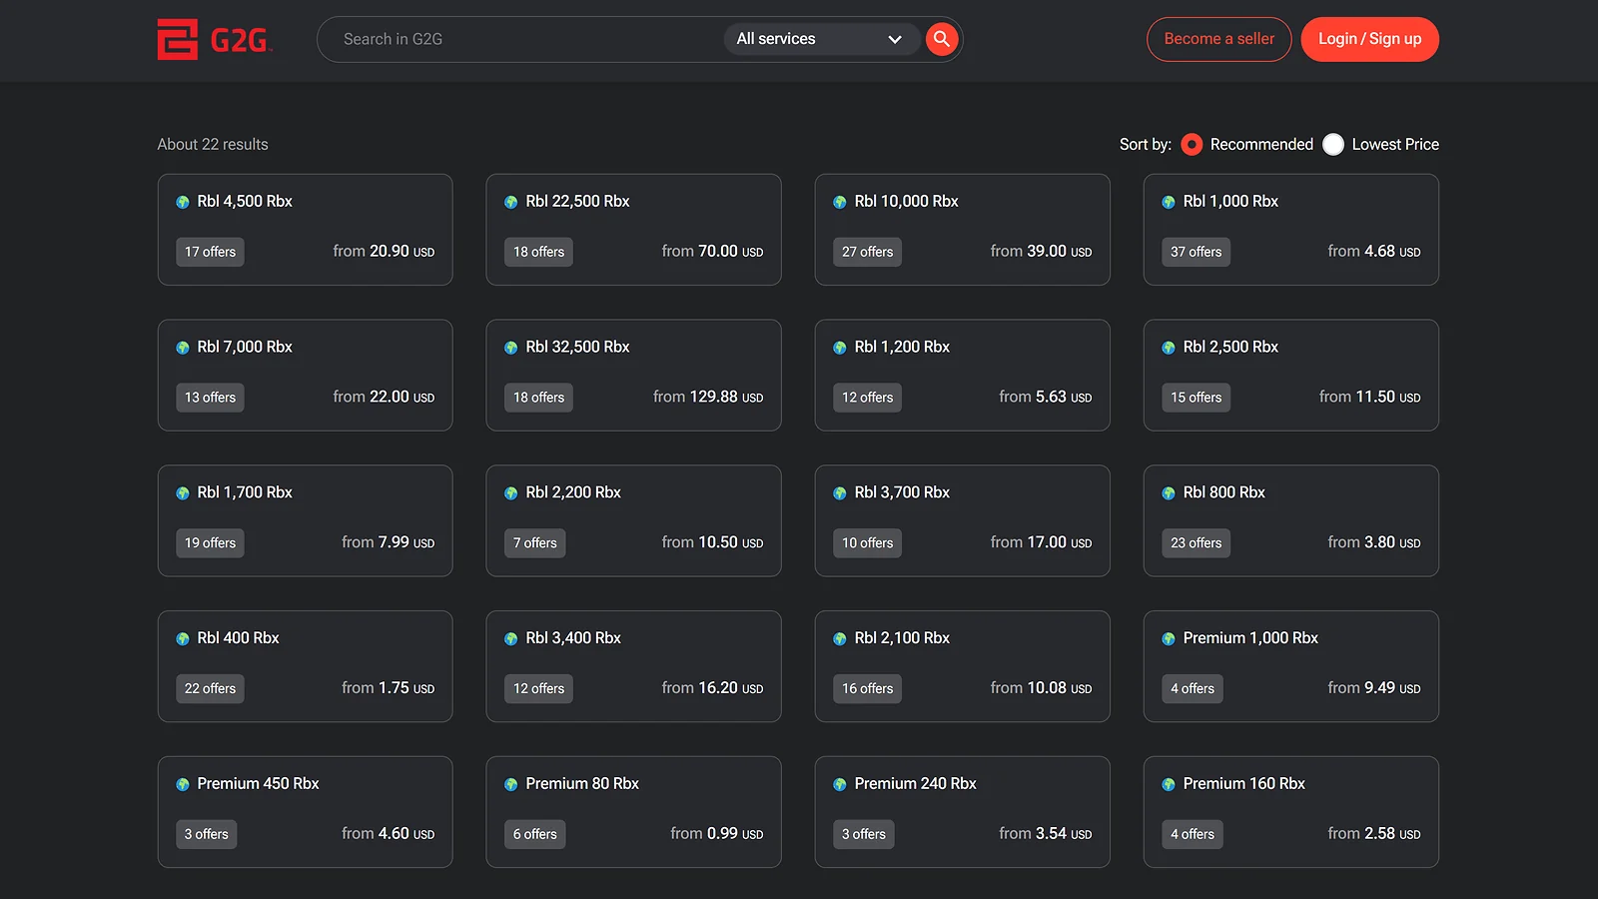The height and width of the screenshot is (899, 1598).
Task: Click the price from 70.00 USD
Action: tap(712, 251)
